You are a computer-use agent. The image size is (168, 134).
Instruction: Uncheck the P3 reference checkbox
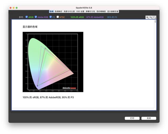point(51,17)
